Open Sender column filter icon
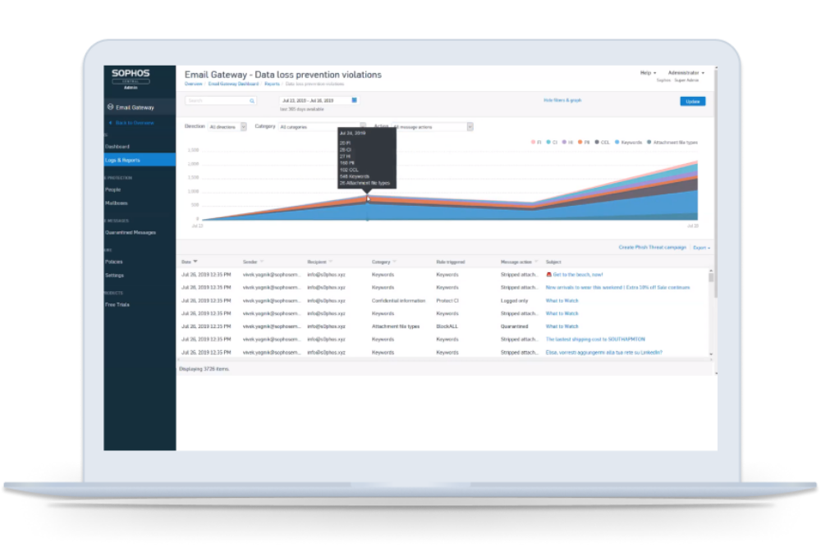The image size is (821, 547). [262, 262]
